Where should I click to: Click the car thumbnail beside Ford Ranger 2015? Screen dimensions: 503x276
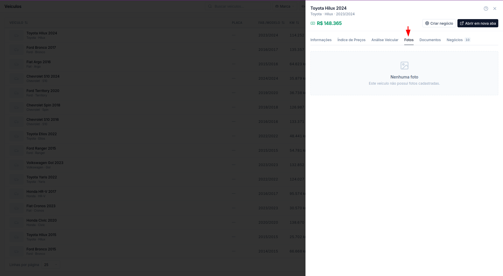(x=16, y=150)
